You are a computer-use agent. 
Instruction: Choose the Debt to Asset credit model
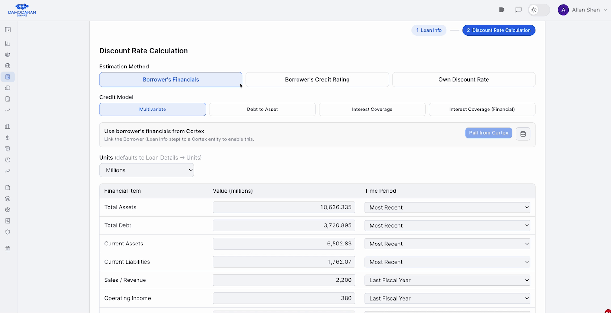click(x=262, y=109)
